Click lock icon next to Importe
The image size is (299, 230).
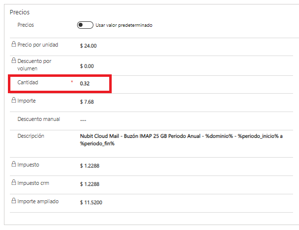point(14,101)
